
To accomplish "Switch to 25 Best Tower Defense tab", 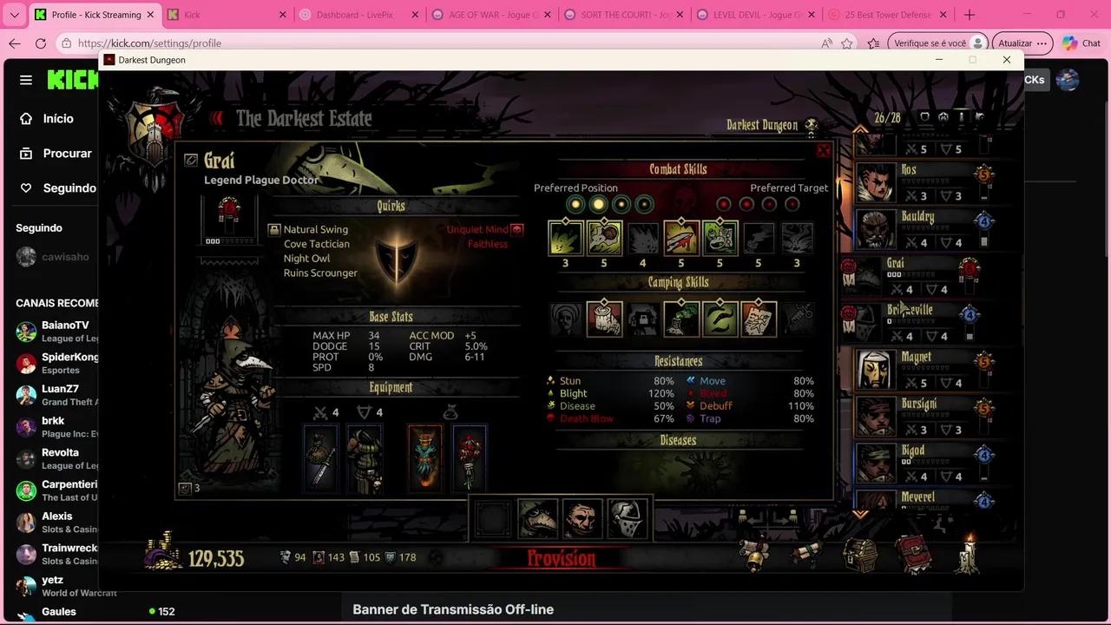I will (886, 15).
